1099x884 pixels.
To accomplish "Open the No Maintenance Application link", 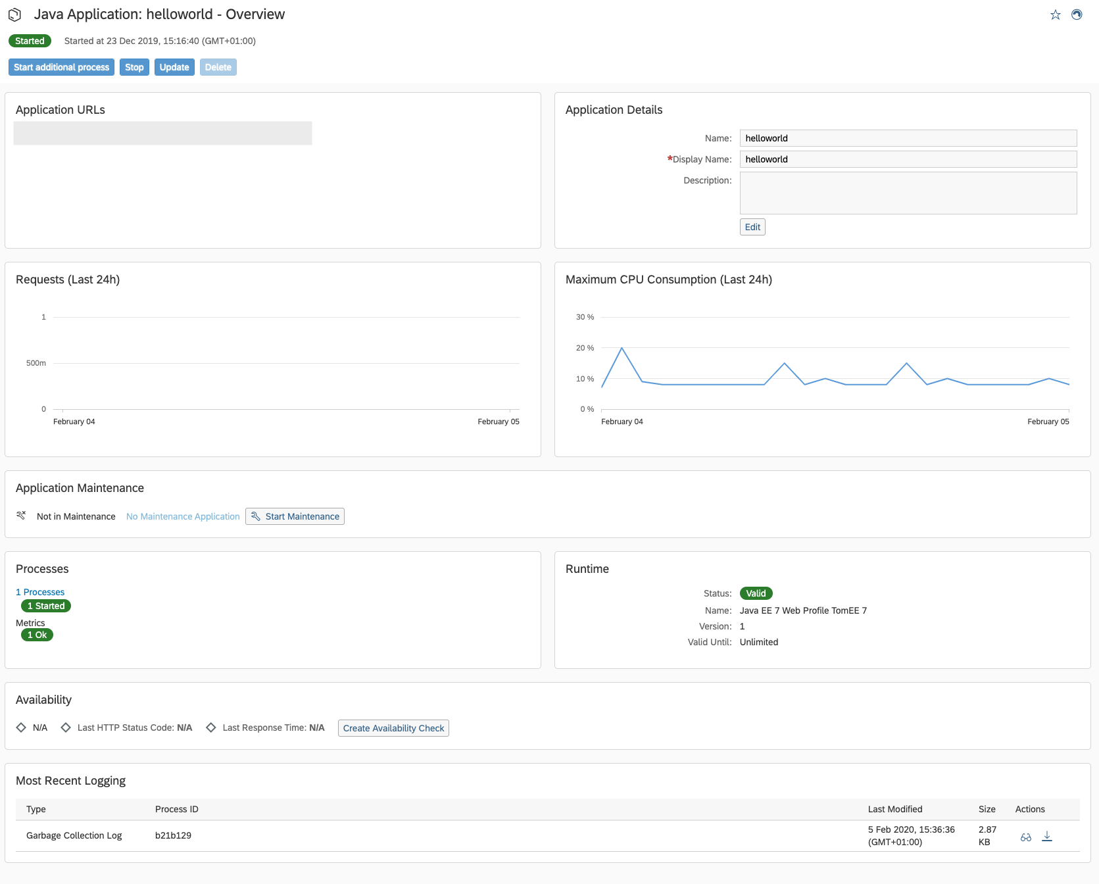I will coord(182,516).
